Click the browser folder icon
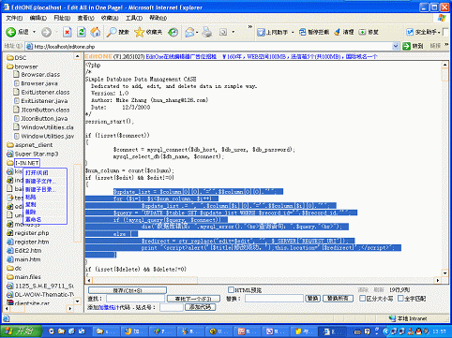Viewport: 452px width, 338px height. coord(10,66)
